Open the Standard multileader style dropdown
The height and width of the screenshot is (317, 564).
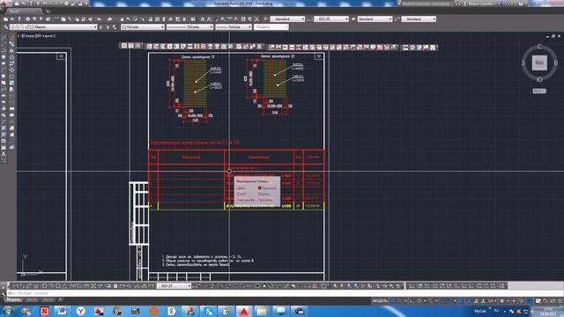click(419, 19)
